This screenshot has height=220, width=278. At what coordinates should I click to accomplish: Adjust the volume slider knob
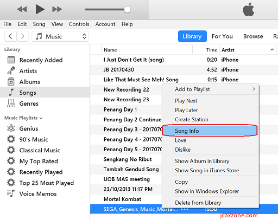click(128, 10)
